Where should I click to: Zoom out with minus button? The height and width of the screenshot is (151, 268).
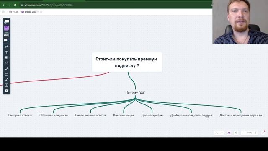tap(244, 133)
